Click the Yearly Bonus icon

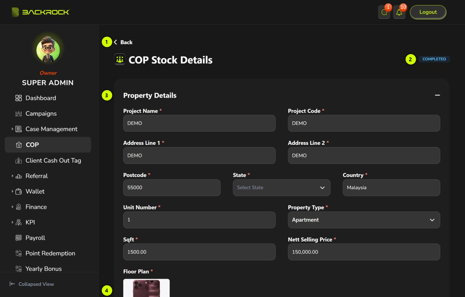(x=18, y=269)
